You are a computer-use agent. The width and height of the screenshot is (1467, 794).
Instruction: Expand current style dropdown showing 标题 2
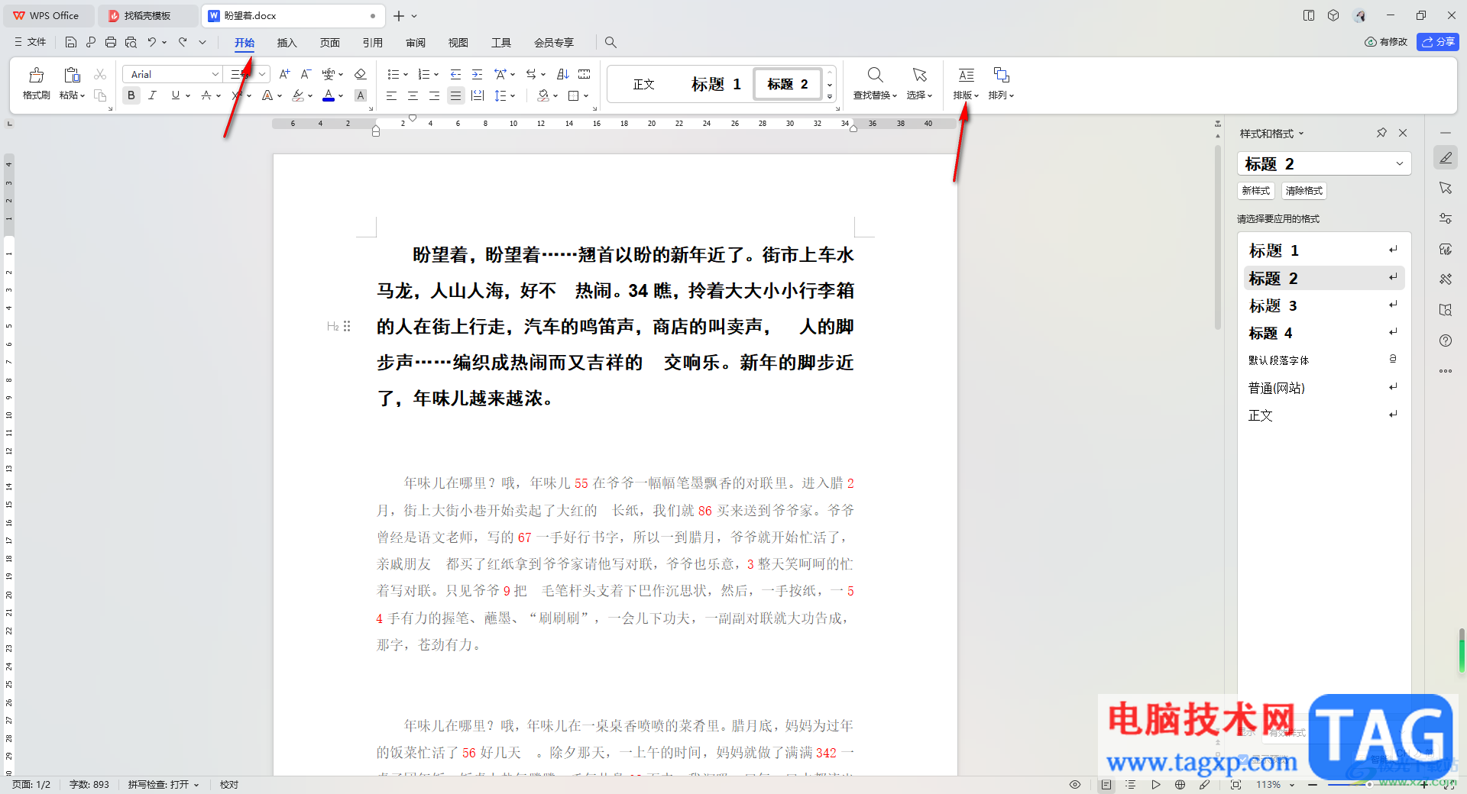[x=1399, y=163]
